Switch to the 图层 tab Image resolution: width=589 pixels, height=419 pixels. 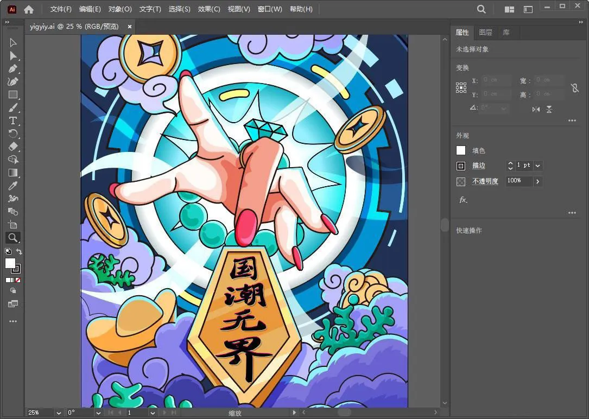[485, 33]
